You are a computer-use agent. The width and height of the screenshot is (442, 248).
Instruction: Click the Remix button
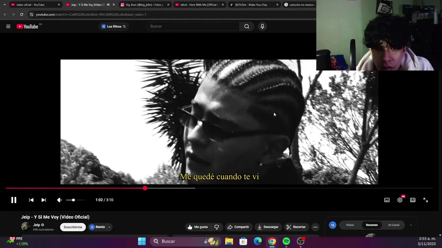click(97, 227)
